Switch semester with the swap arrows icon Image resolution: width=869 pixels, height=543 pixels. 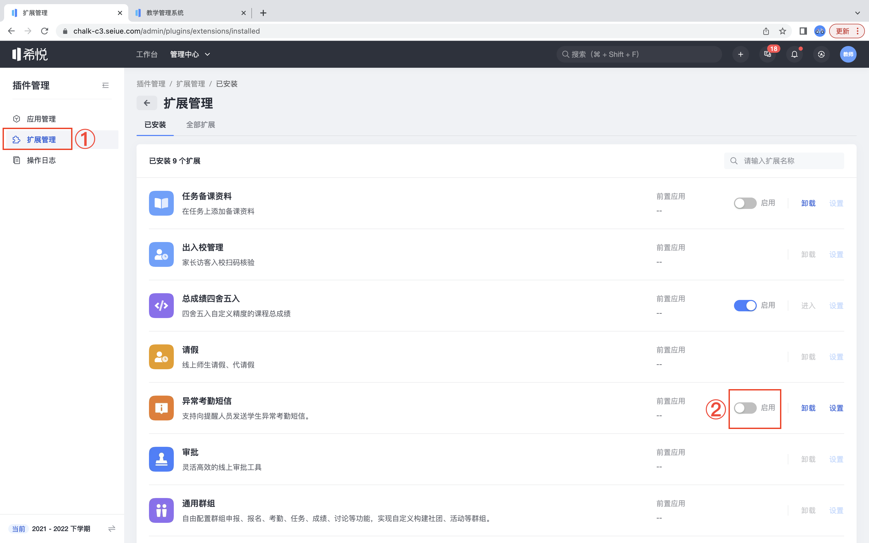tap(112, 529)
